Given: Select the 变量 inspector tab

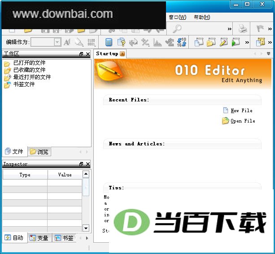Looking at the screenshot, I should click(39, 238).
